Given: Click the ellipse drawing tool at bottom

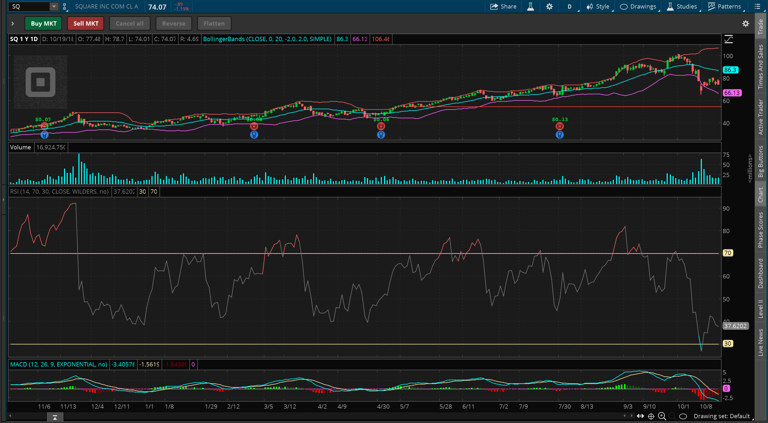Looking at the screenshot, I should pyautogui.click(x=683, y=416).
